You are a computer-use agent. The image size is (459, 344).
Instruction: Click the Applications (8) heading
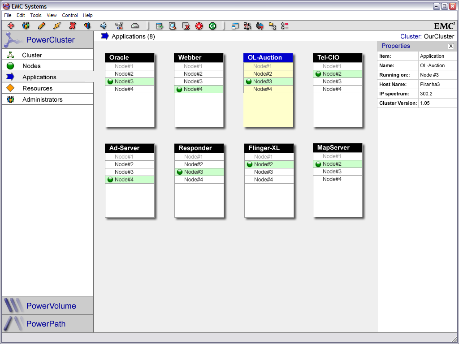[x=133, y=36]
